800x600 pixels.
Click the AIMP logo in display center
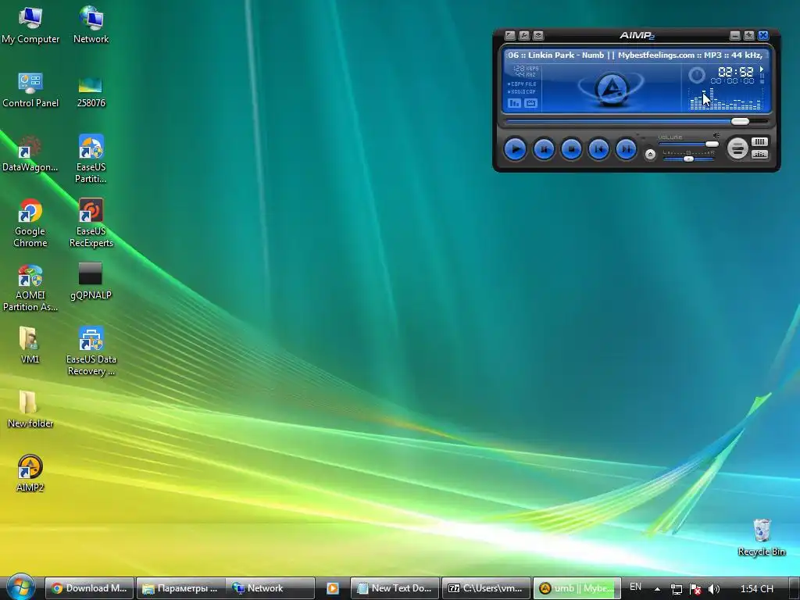tap(611, 89)
